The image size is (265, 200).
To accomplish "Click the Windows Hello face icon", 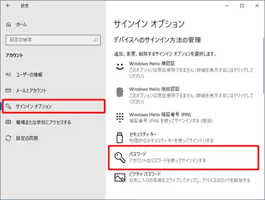I will point(120,67).
